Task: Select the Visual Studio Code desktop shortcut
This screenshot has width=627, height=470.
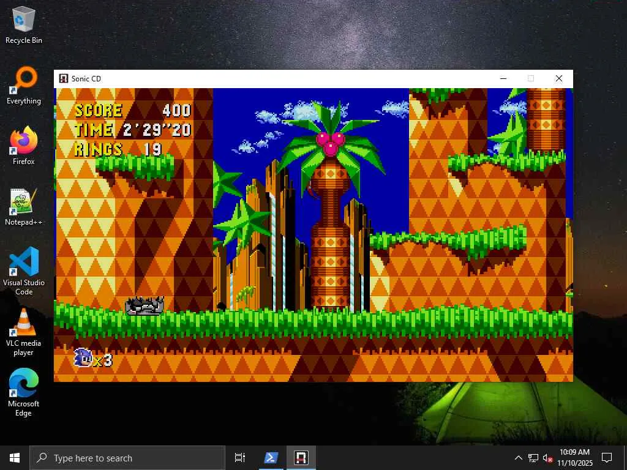Action: coord(24,271)
